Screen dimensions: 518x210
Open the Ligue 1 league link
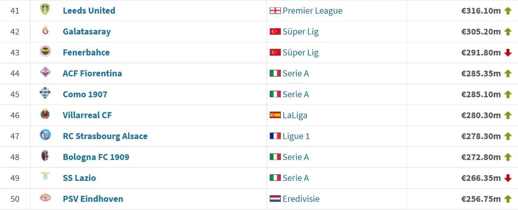(296, 136)
